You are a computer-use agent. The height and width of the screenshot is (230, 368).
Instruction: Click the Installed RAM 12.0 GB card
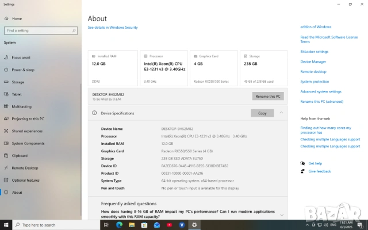113,68
